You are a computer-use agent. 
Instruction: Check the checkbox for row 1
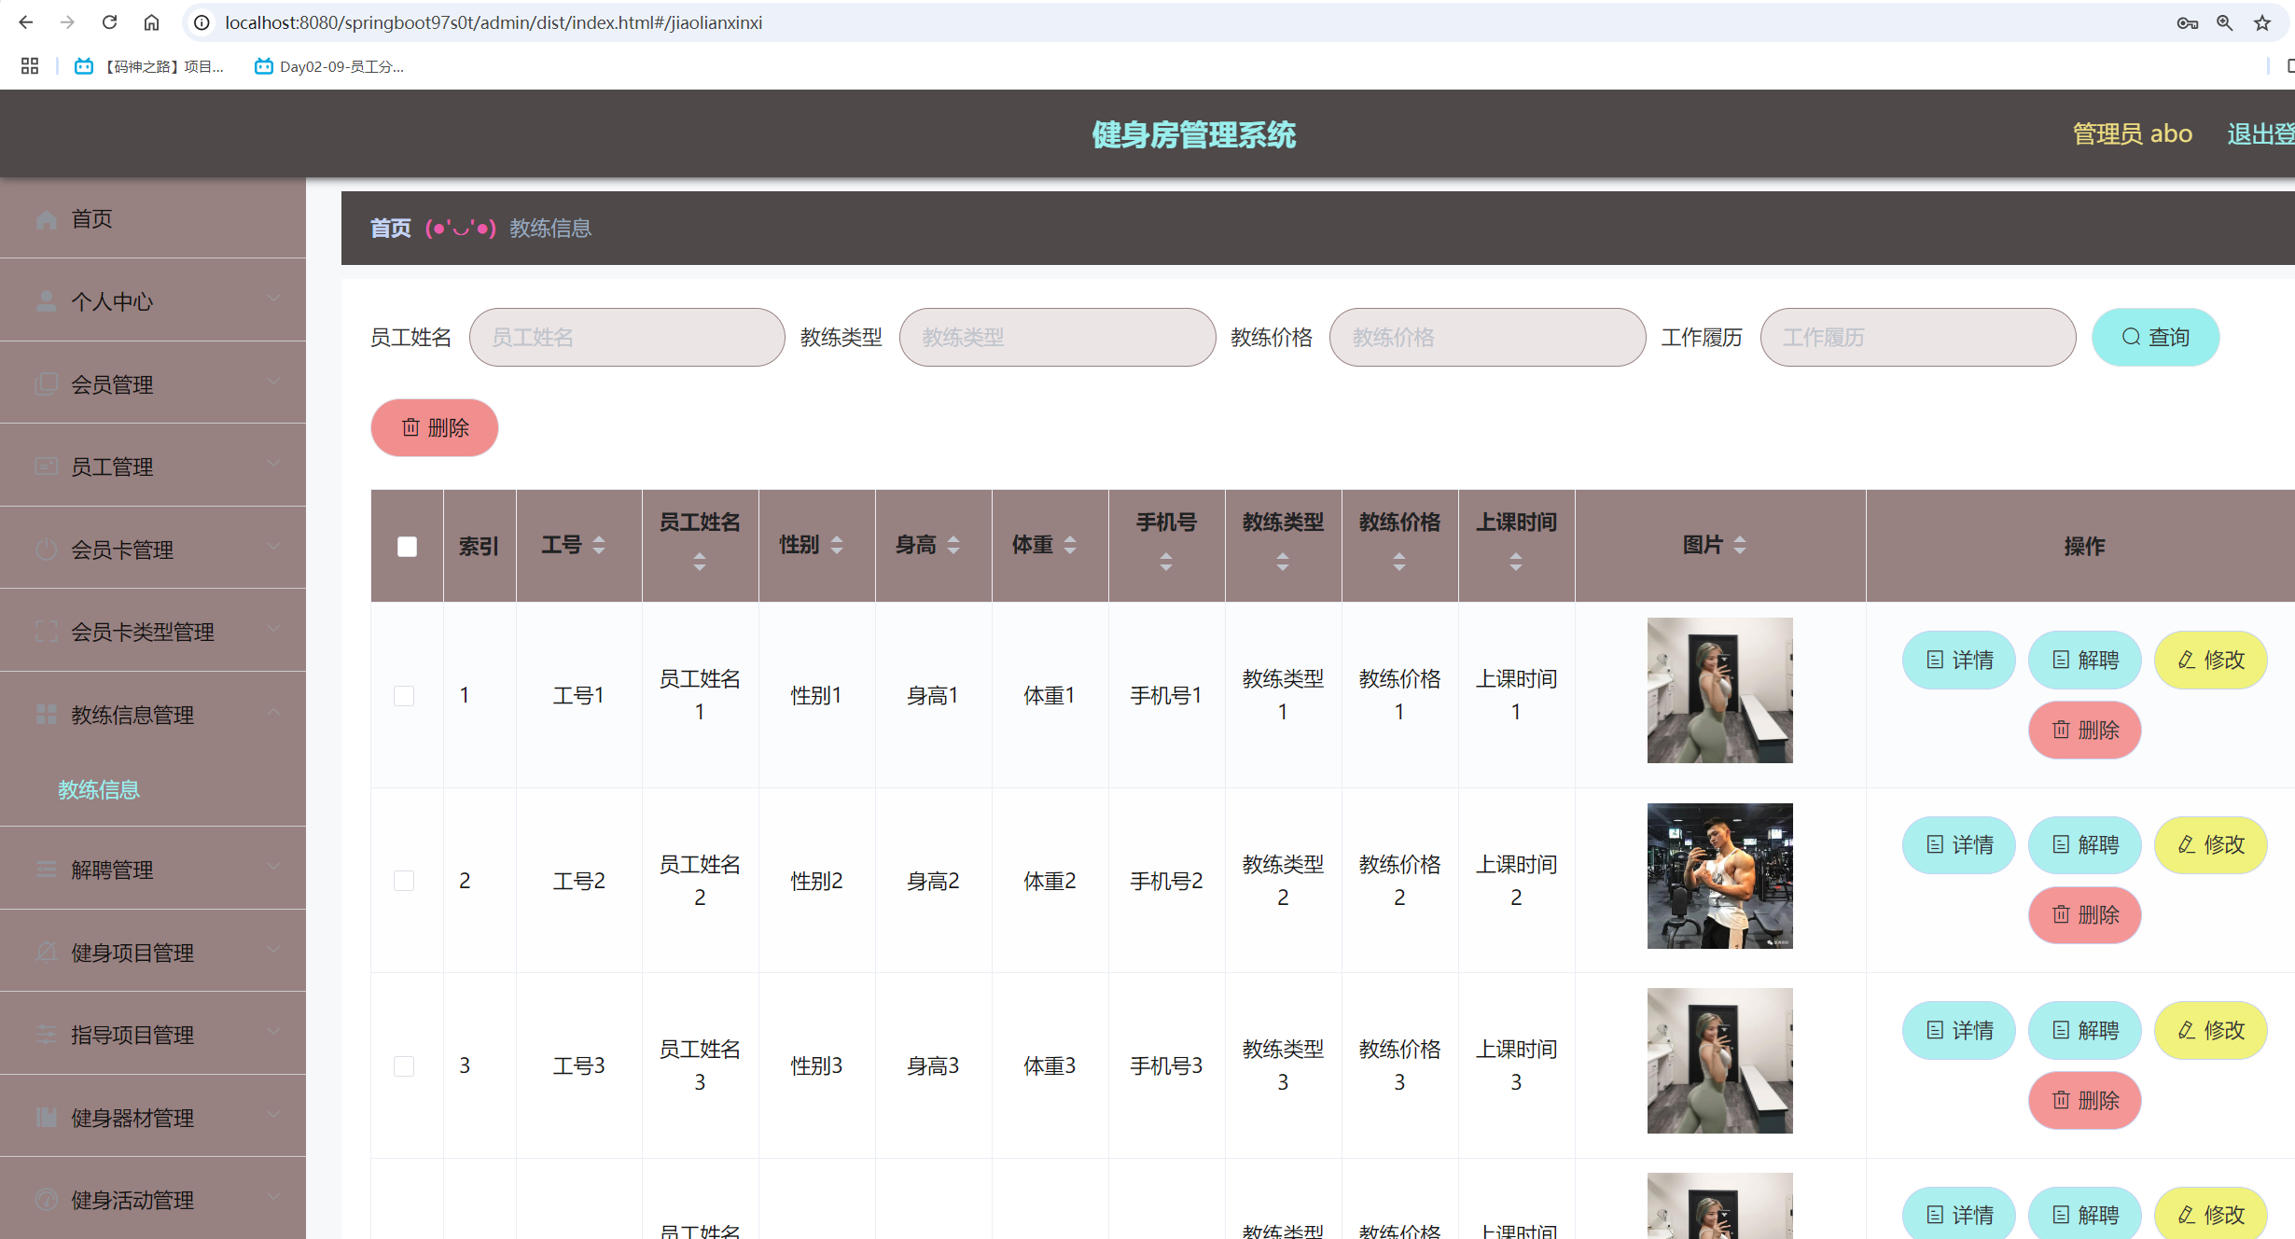point(404,696)
